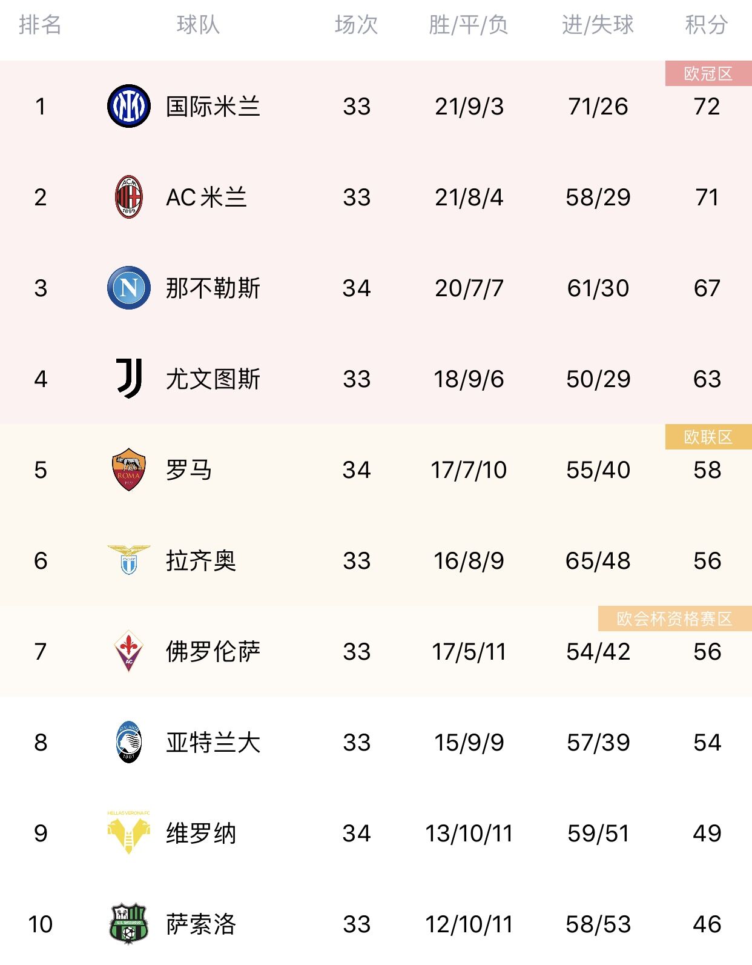Screen dimensions: 752x965
Task: Click the Sassuolo club crest
Action: pos(128,924)
